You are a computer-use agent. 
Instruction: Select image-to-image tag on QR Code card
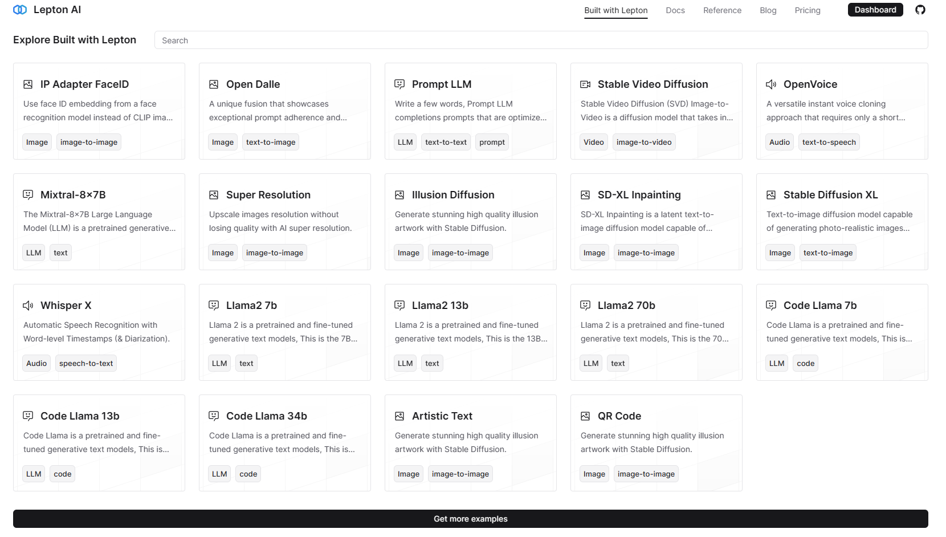pos(646,474)
